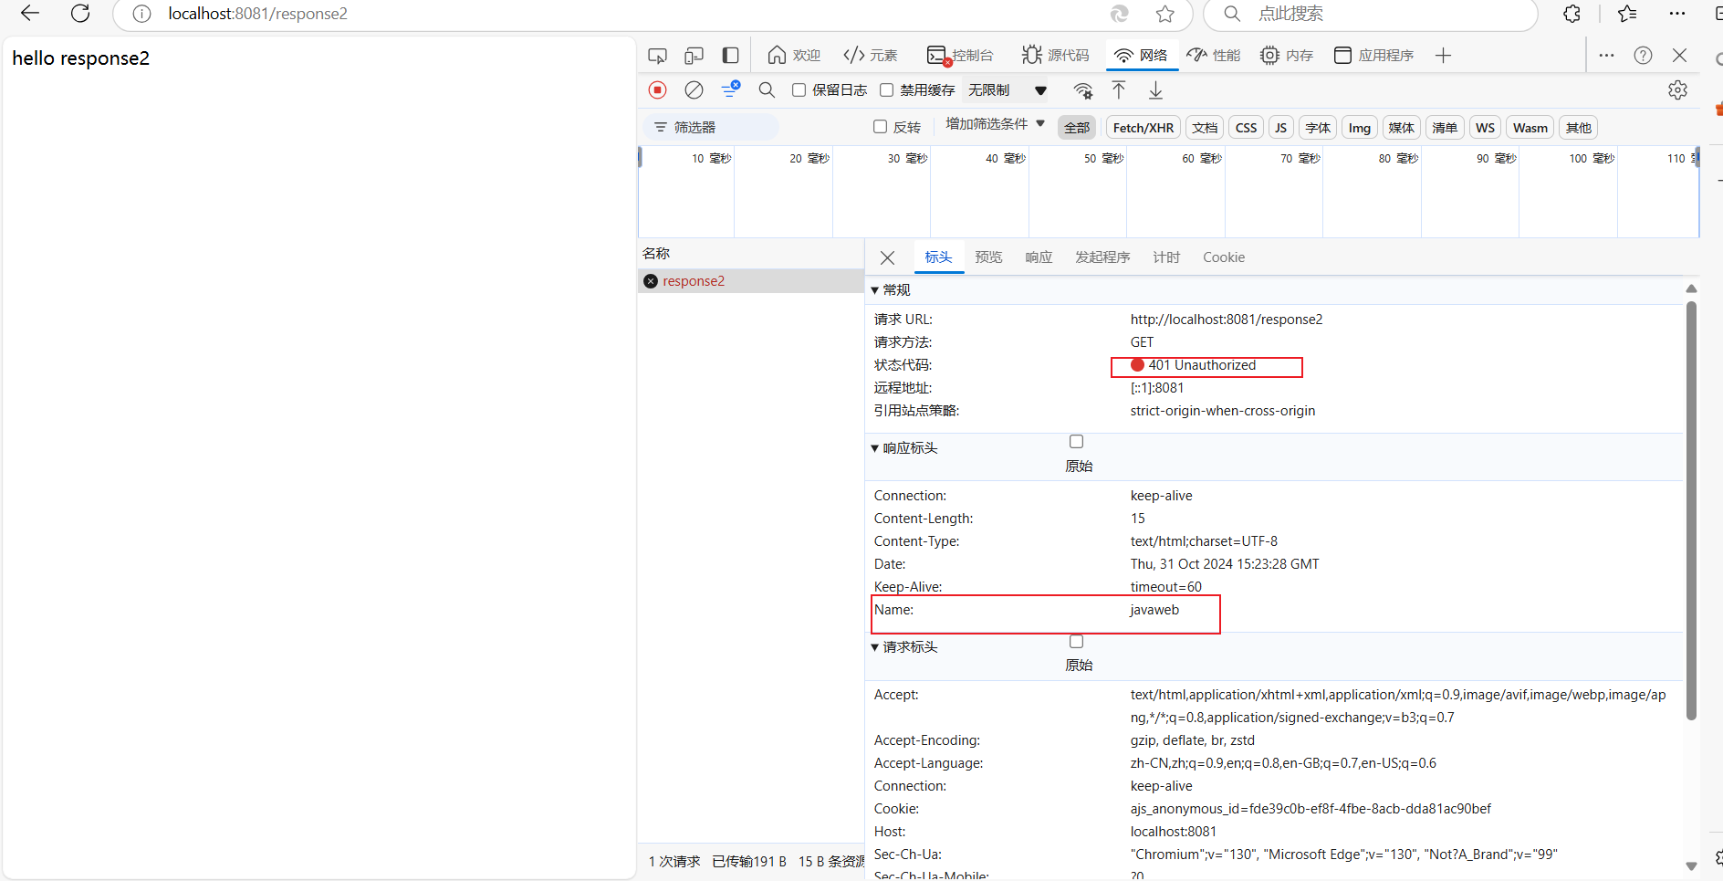Switch to 欢迎 DevTools tab
The image size is (1723, 881).
pos(794,56)
